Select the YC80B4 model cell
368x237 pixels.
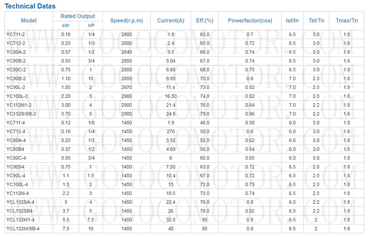(15, 149)
